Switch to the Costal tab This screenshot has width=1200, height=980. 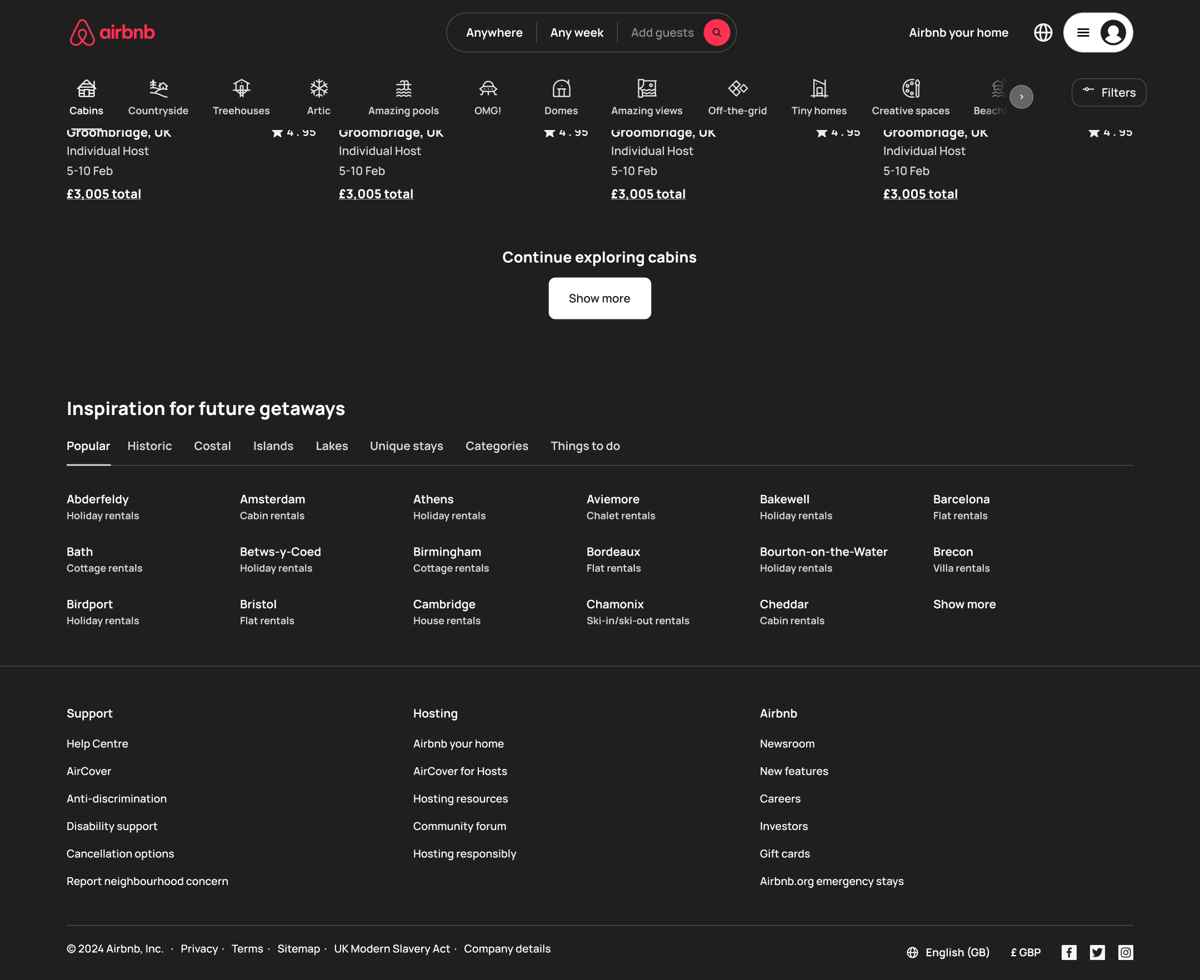point(212,446)
